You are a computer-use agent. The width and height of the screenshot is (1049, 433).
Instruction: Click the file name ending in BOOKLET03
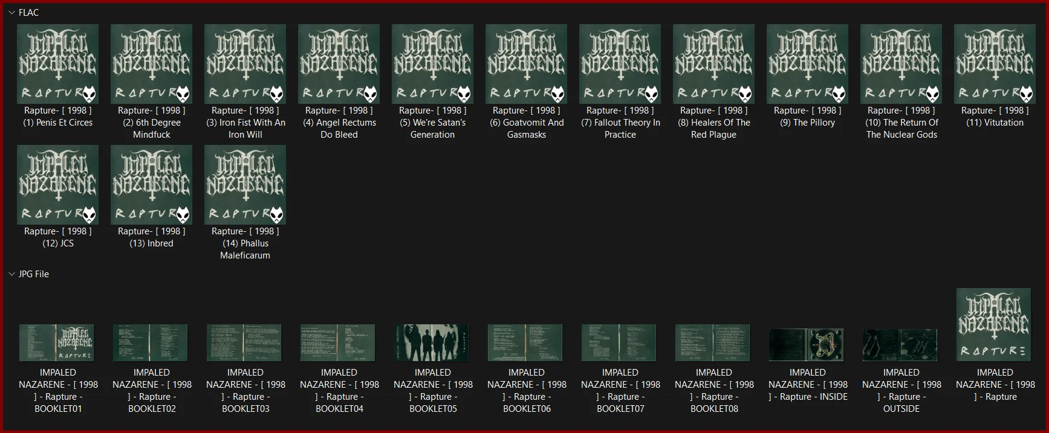245,391
